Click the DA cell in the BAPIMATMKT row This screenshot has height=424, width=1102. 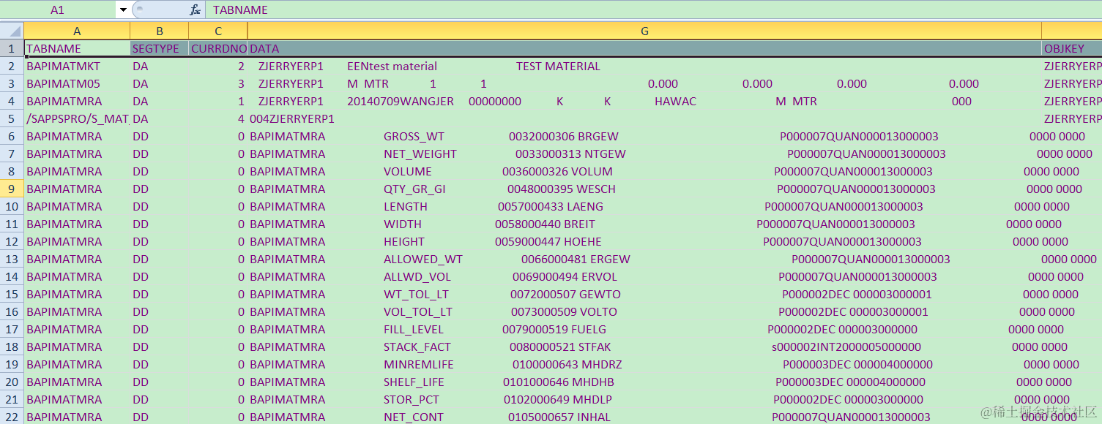click(160, 67)
